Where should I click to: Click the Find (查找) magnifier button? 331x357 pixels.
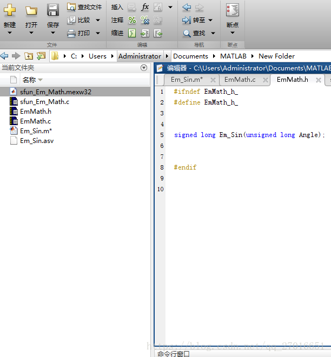(x=194, y=33)
